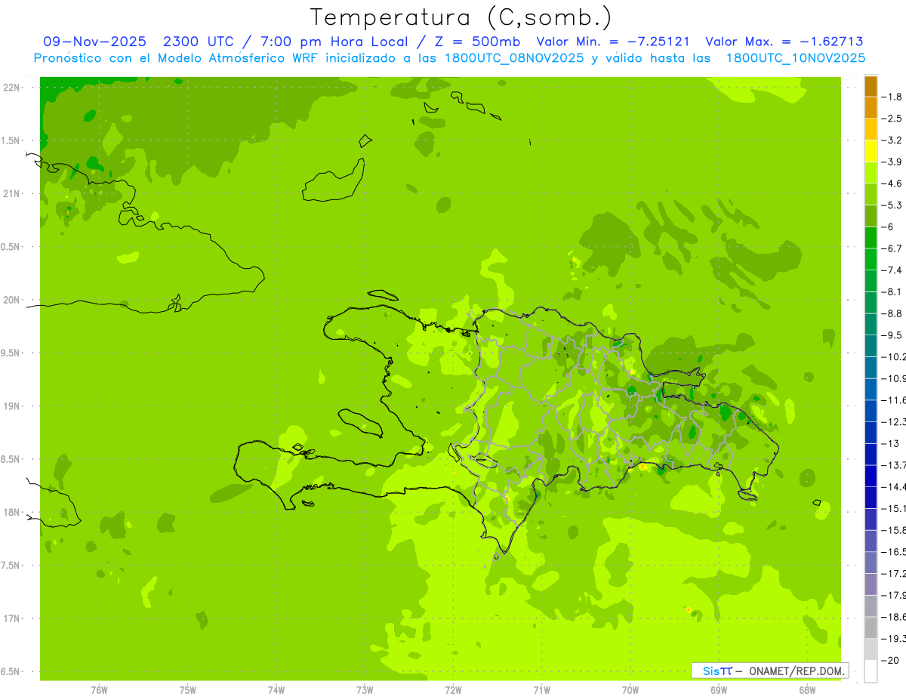The height and width of the screenshot is (700, 906).
Task: Click the '18N' latitude label
Action: tap(13, 513)
